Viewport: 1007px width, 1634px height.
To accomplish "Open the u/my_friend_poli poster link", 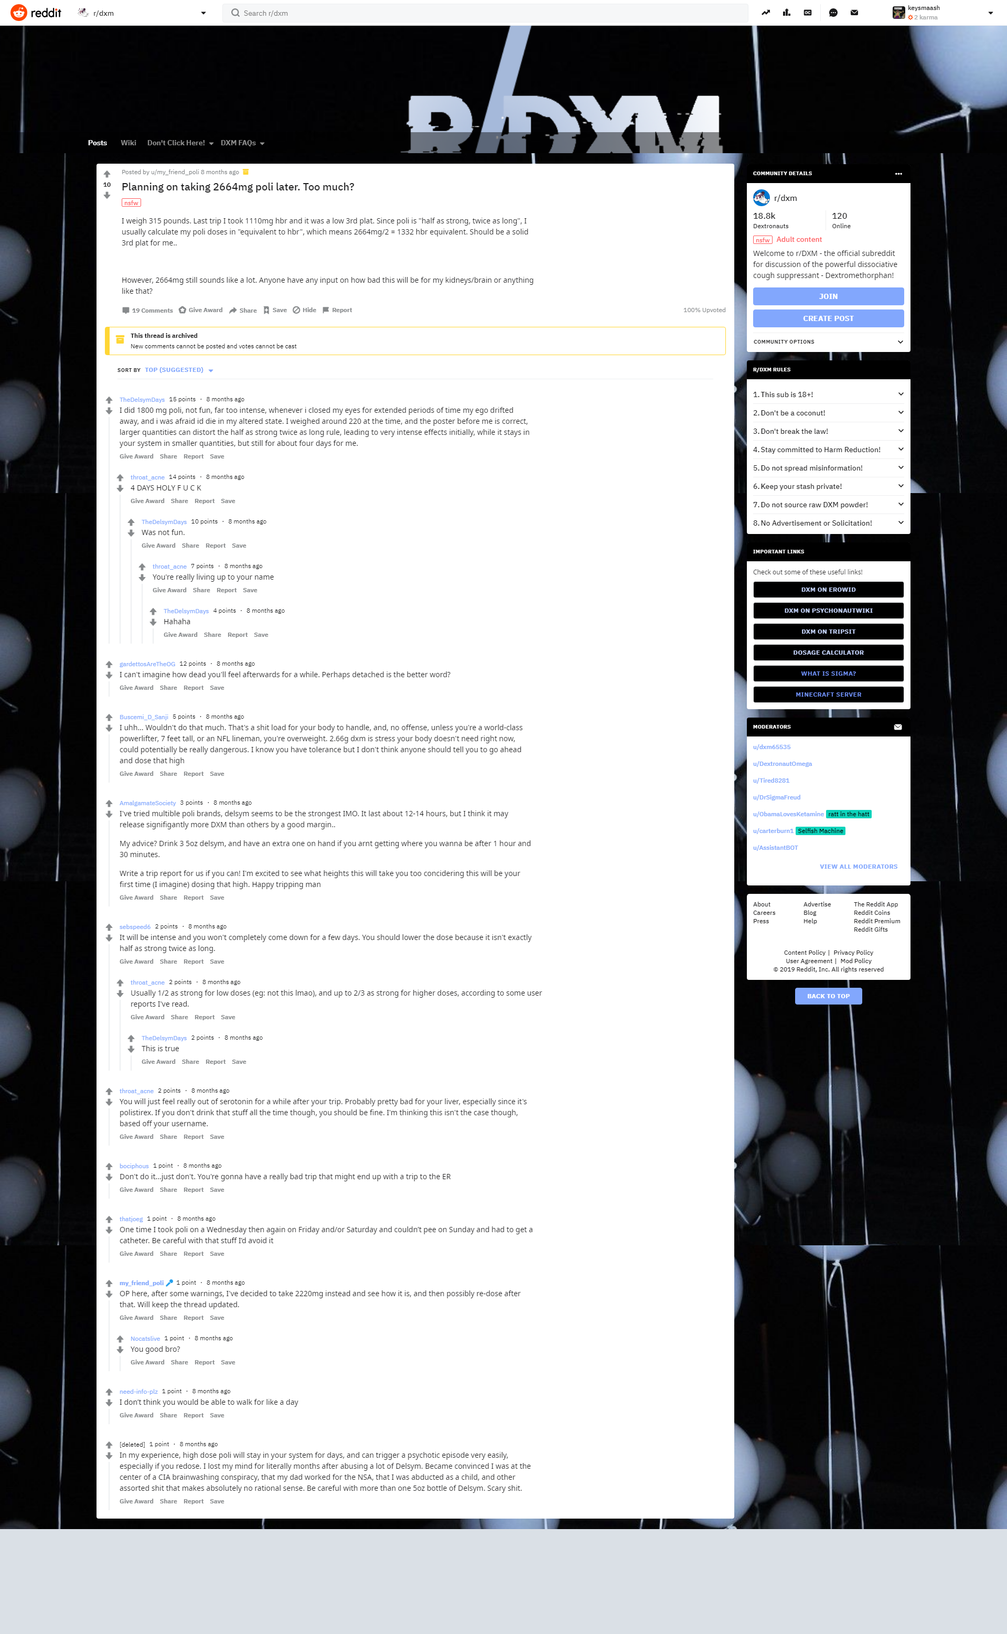I will pyautogui.click(x=175, y=172).
